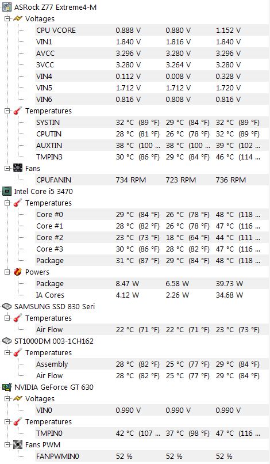Image resolution: width=270 pixels, height=464 pixels.
Task: Click the Intel Core Temperatures thermometer icon
Action: [18, 203]
